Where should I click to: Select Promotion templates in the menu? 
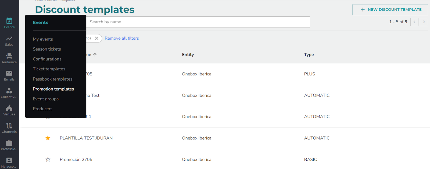pyautogui.click(x=53, y=89)
